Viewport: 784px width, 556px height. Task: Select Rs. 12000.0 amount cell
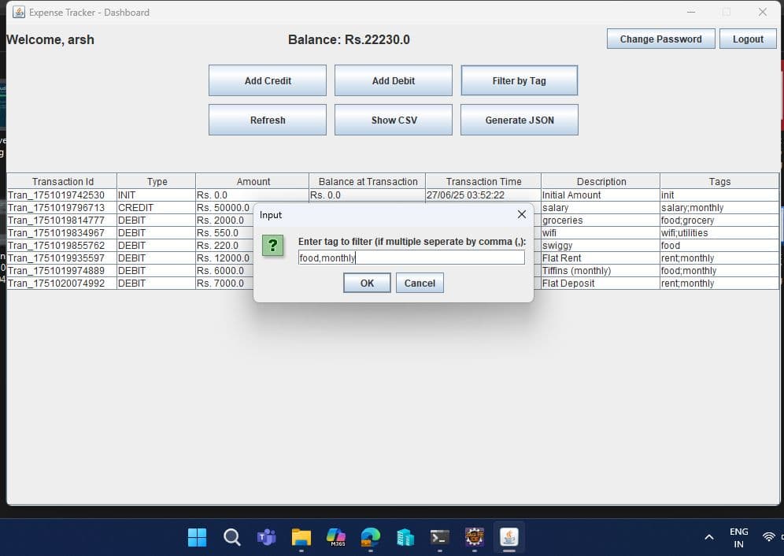pos(225,258)
